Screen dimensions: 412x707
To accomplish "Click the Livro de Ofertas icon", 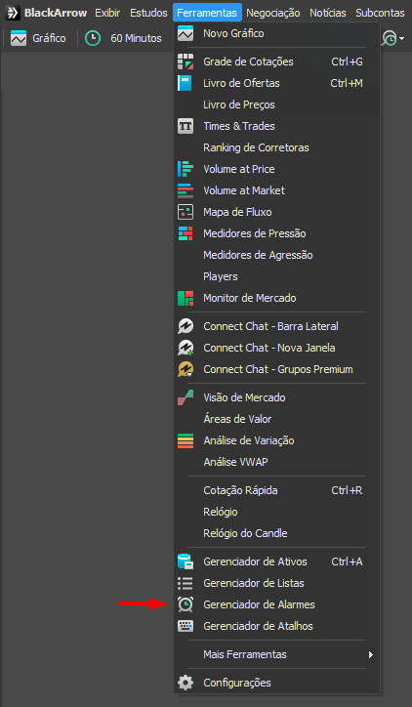I will click(x=185, y=83).
